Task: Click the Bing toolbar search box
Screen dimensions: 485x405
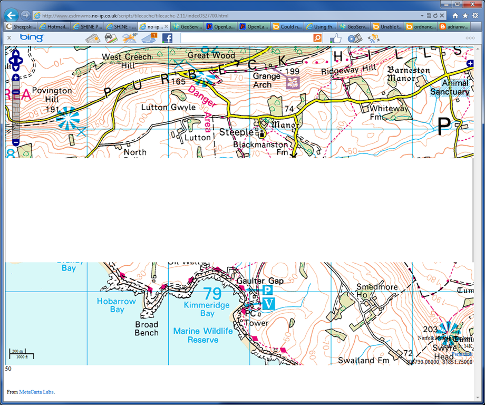Action: click(247, 38)
